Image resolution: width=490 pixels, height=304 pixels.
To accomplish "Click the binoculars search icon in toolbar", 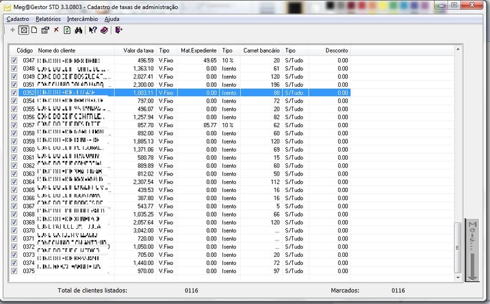I will coord(78,29).
